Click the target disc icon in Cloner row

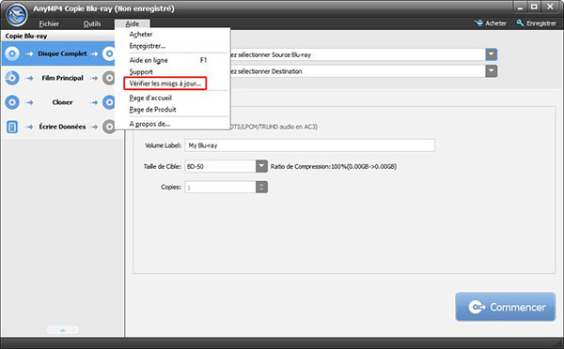click(109, 102)
